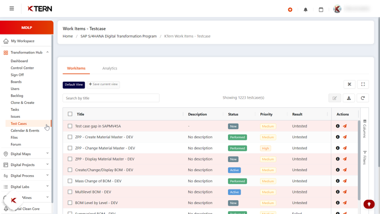Check the BOM Level by Level row
Viewport: 380px width, 214px height.
click(70, 203)
